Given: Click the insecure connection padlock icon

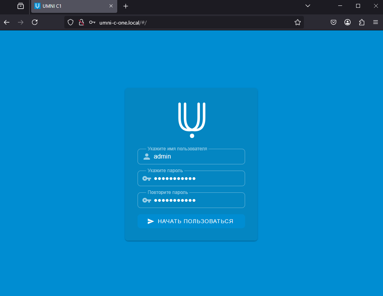Looking at the screenshot, I should (x=81, y=23).
